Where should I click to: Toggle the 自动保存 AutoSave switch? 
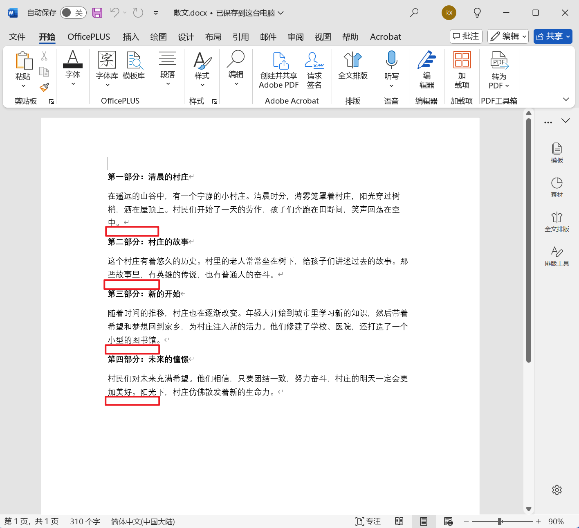coord(73,13)
